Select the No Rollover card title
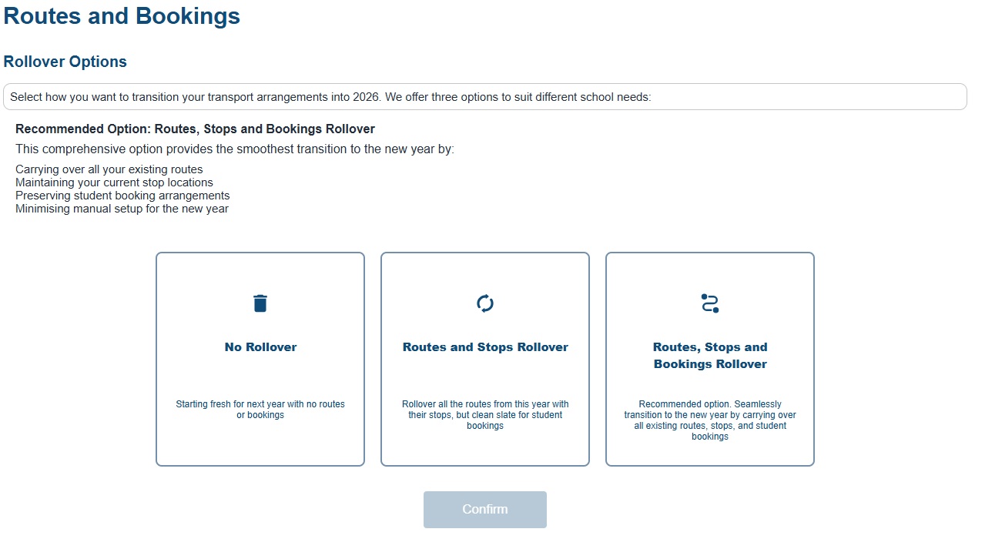The image size is (985, 559). coord(260,347)
